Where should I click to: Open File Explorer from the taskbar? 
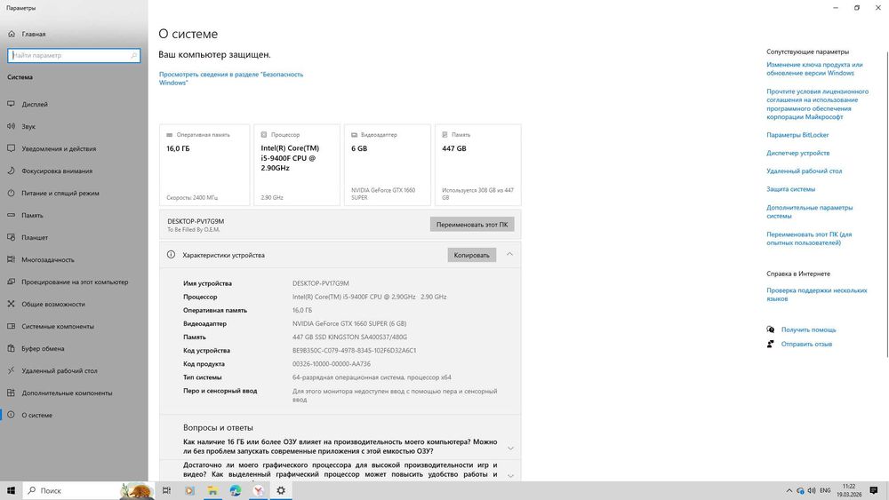pyautogui.click(x=212, y=490)
